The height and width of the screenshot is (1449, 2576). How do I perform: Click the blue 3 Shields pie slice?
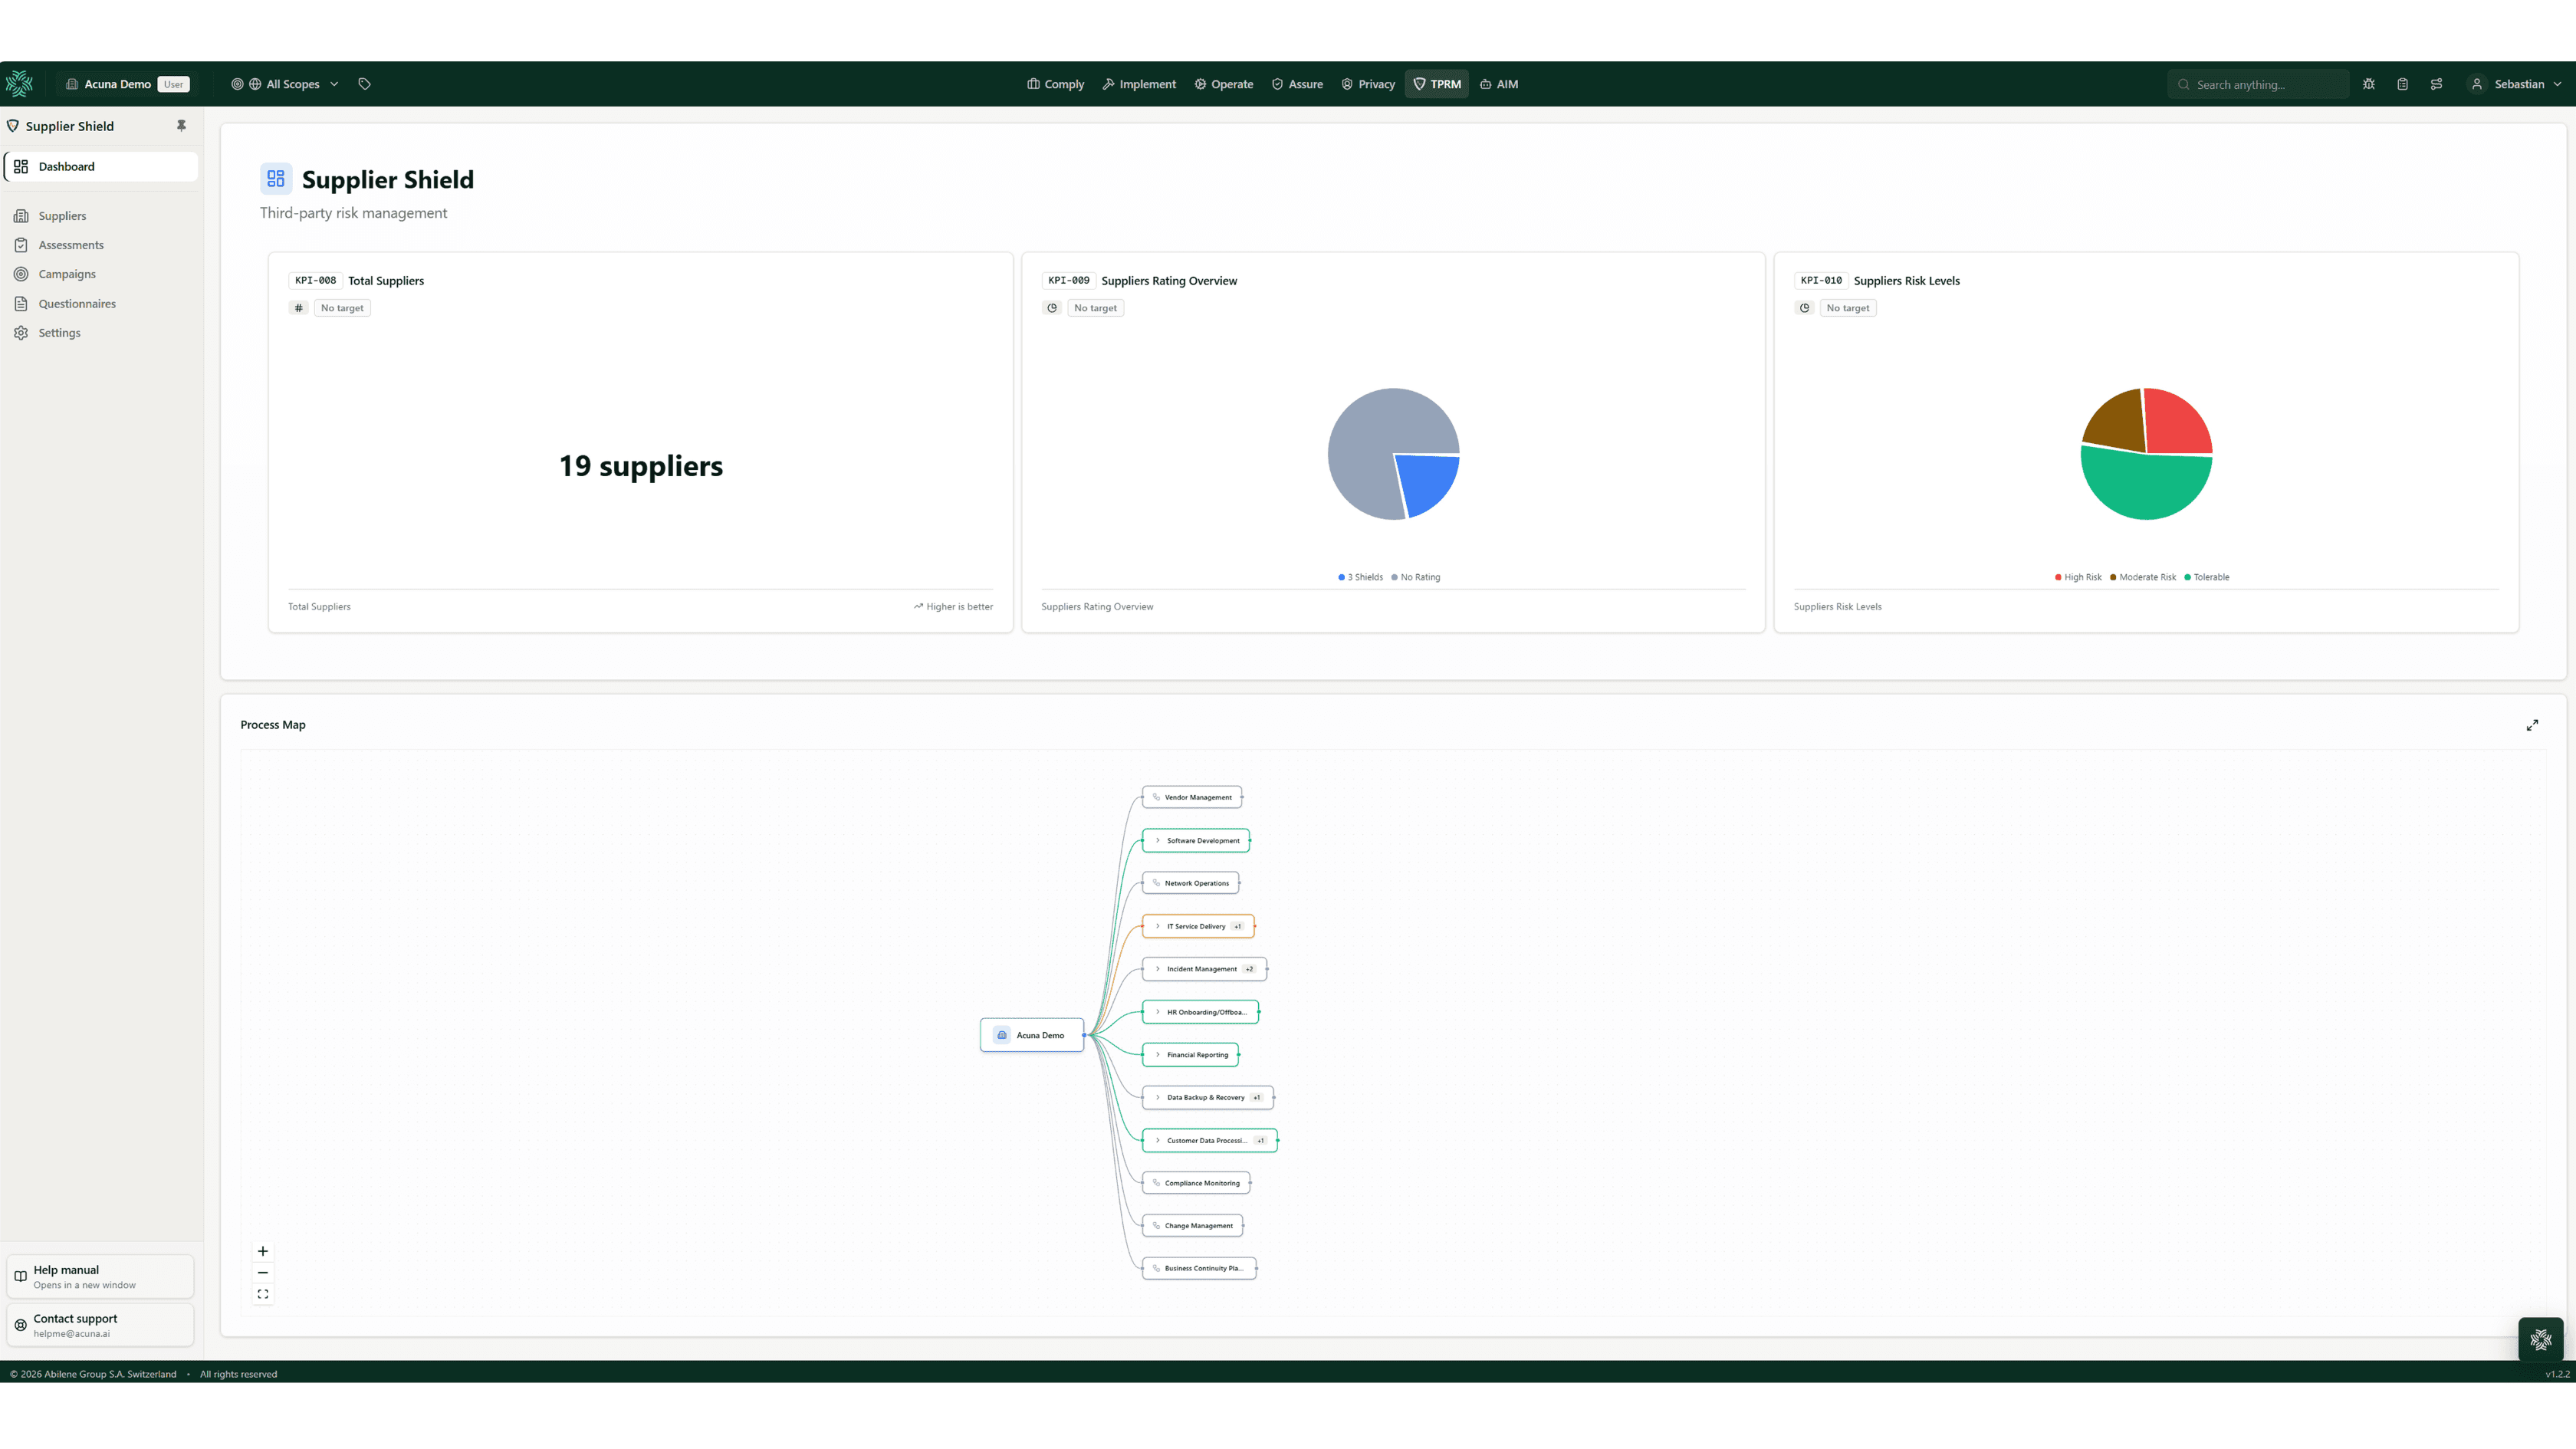[x=1430, y=483]
